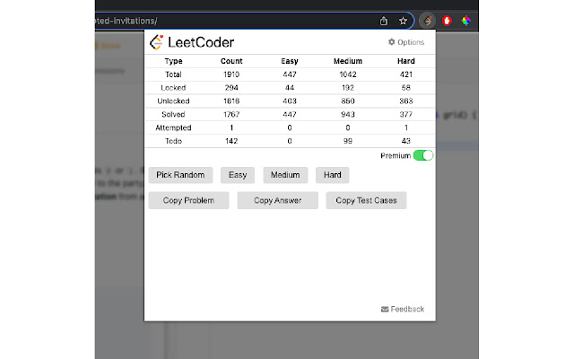The width and height of the screenshot is (574, 359).
Task: Click the Todo count value 142
Action: (x=231, y=141)
